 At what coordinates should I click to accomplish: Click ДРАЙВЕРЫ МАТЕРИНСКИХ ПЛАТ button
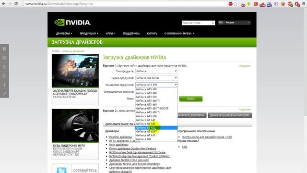coord(230,115)
